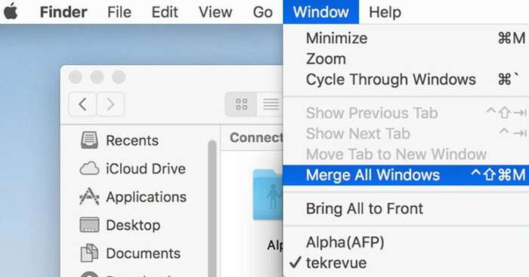Screen dimensions: 529x277
Task: Click the Finder back arrow
Action: pyautogui.click(x=82, y=104)
